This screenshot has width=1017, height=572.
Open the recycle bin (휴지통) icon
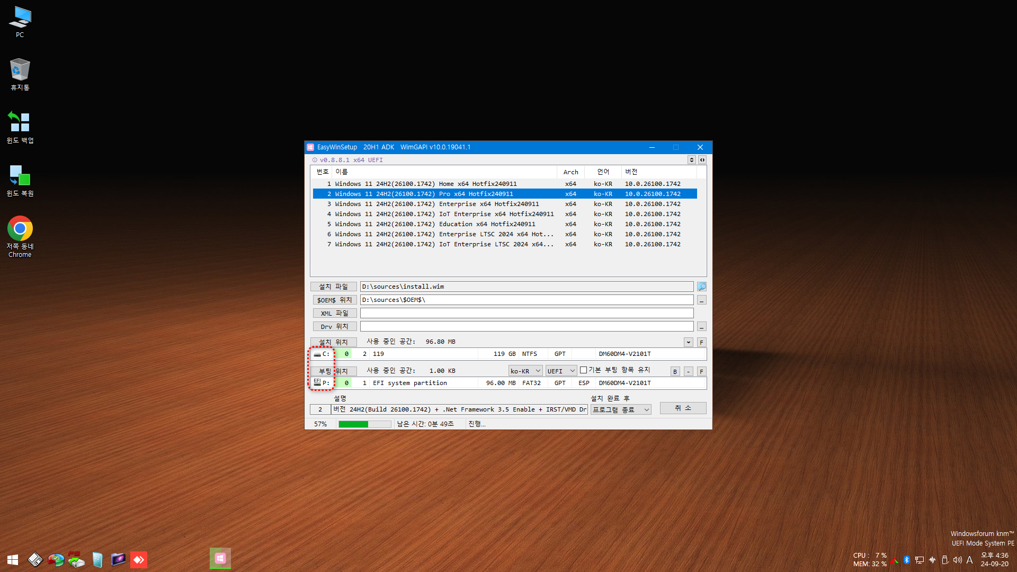coord(20,74)
